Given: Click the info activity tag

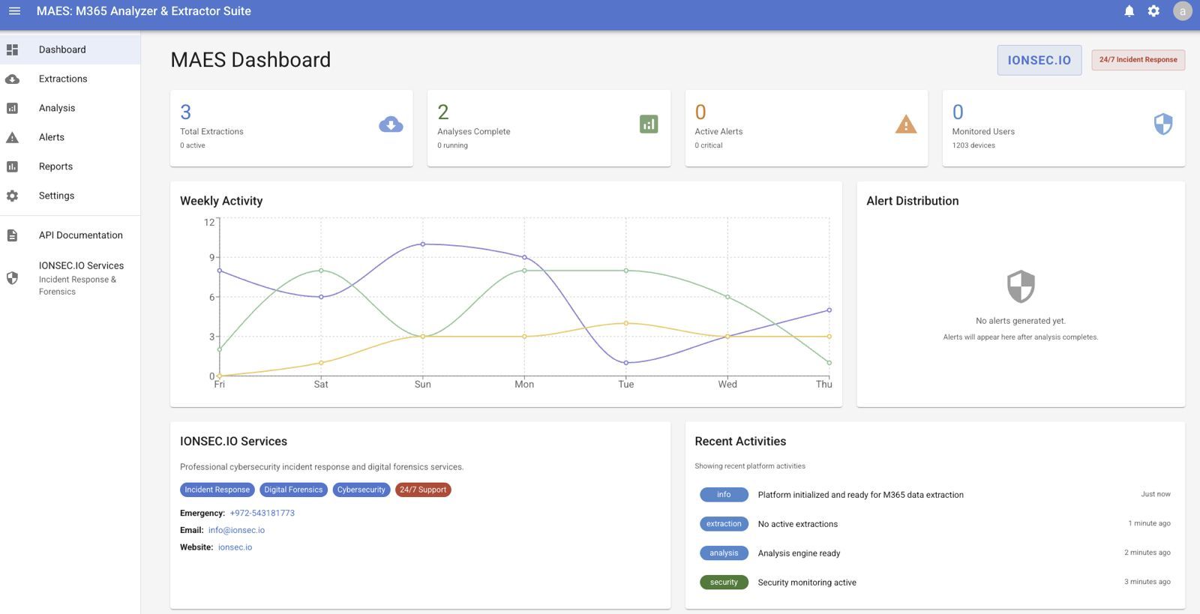Looking at the screenshot, I should click(724, 495).
